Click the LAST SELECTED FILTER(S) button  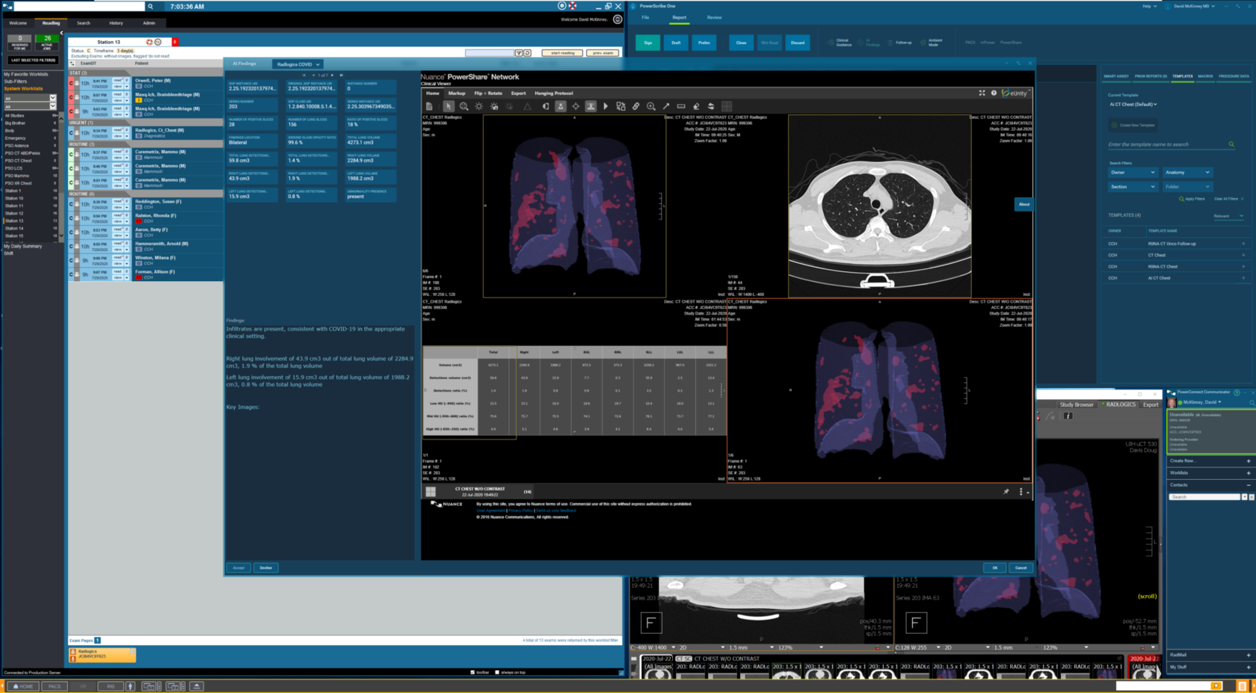point(34,60)
